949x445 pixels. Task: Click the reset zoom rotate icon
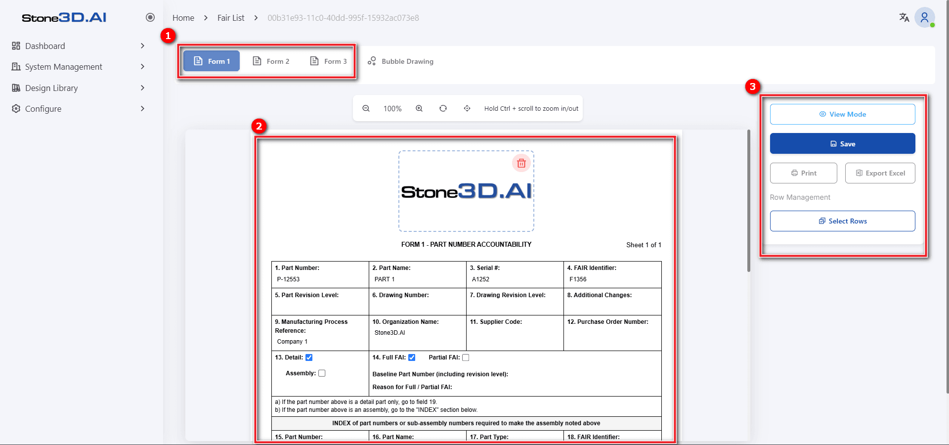pos(443,108)
